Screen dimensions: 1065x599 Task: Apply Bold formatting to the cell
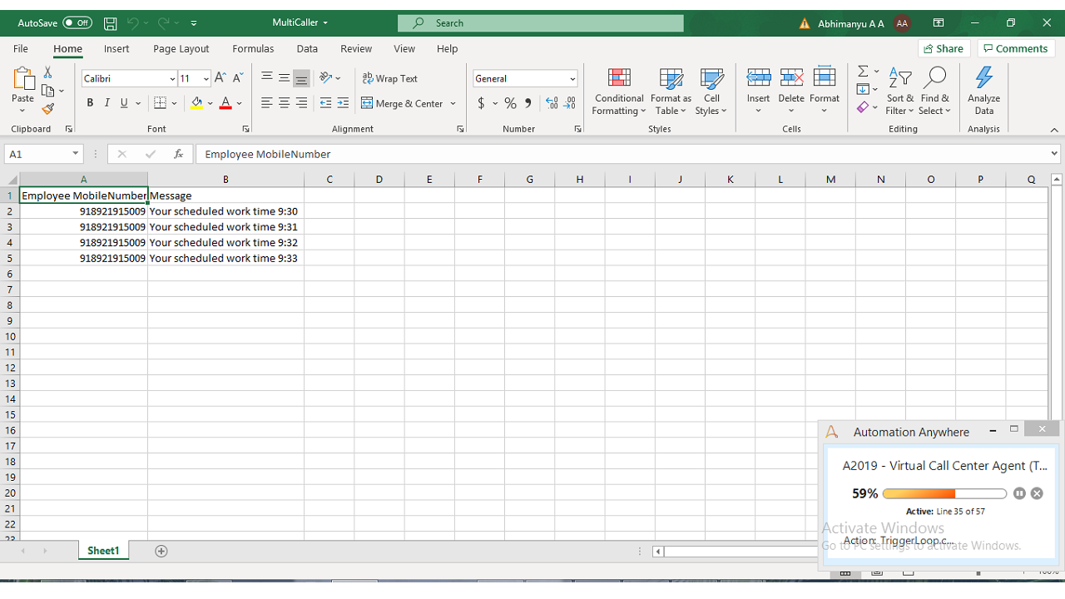click(90, 103)
